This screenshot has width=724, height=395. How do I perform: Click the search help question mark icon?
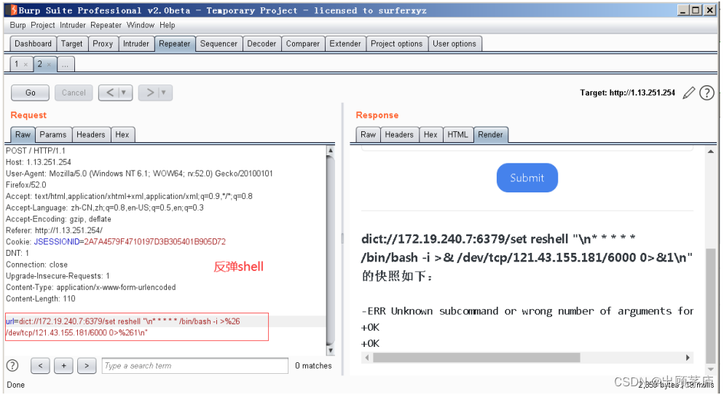(12, 365)
